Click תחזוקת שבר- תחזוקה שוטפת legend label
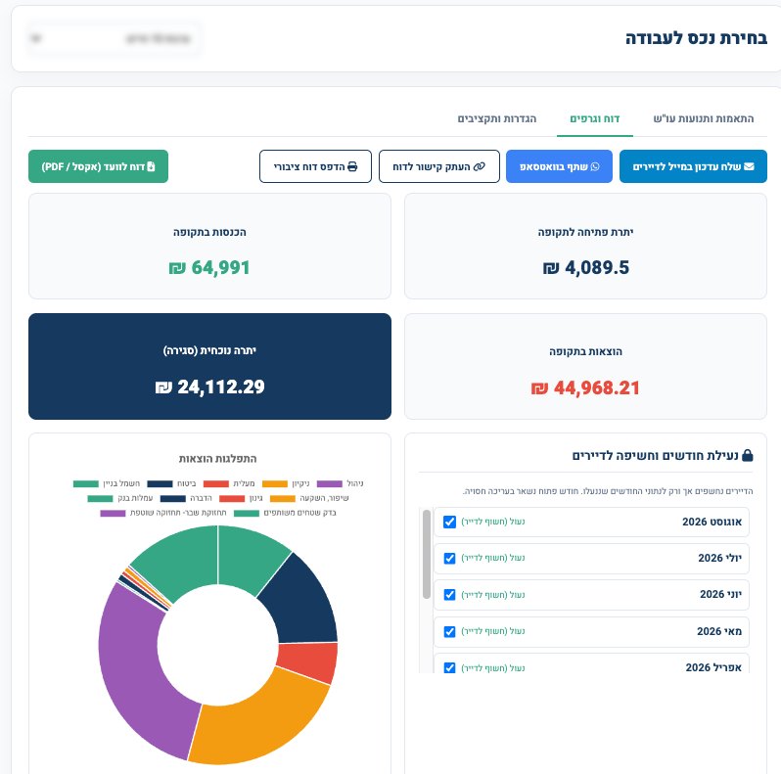This screenshot has height=774, width=781. click(178, 513)
